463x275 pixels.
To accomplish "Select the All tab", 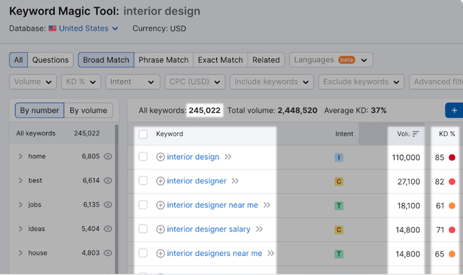I will (18, 60).
